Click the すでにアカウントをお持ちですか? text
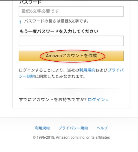The height and width of the screenshot is (152, 138). pos(53,99)
